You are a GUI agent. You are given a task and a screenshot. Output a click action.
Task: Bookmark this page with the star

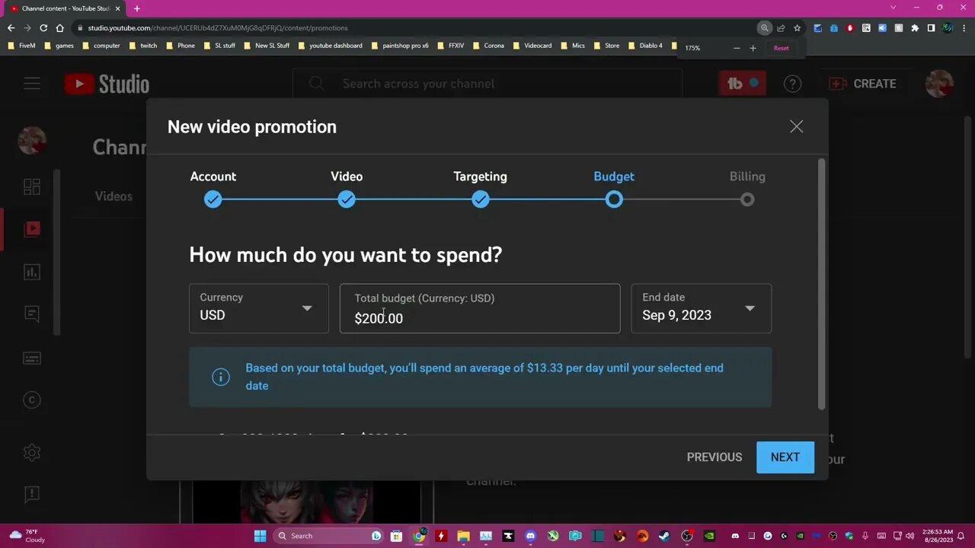tap(798, 28)
